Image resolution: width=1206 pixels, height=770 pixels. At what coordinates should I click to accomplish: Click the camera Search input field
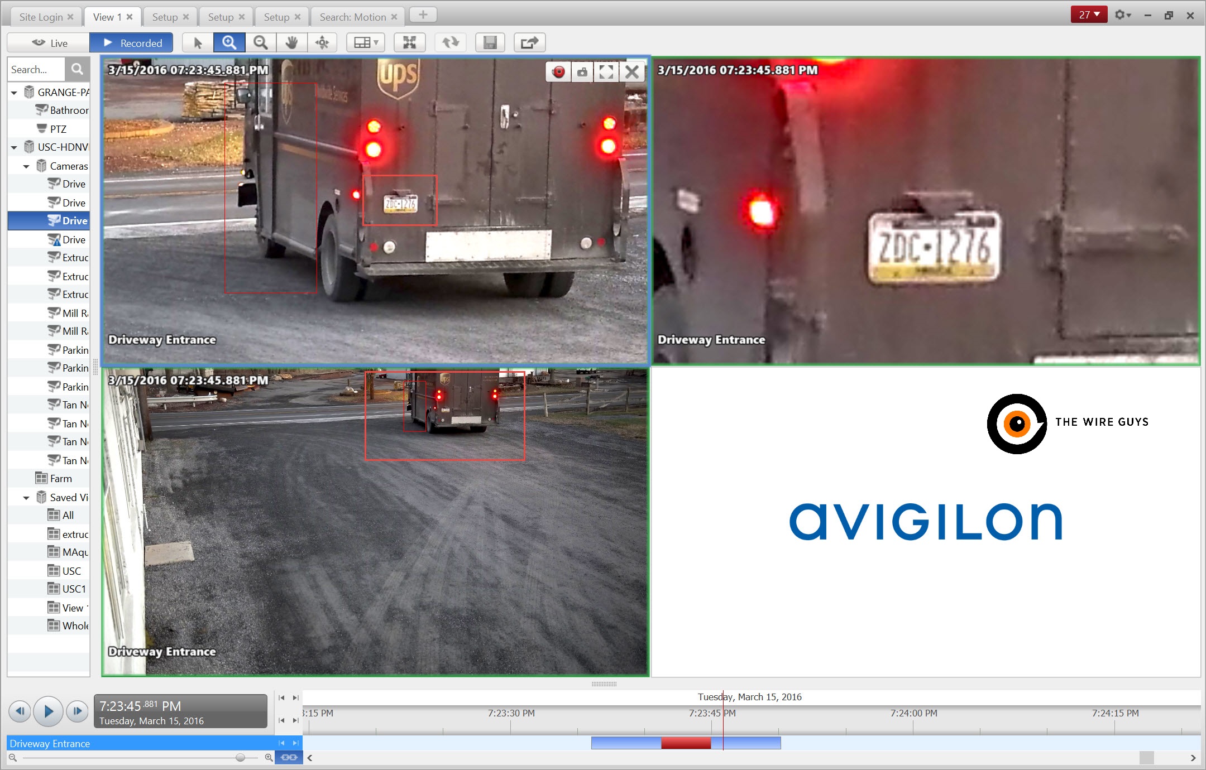click(37, 69)
